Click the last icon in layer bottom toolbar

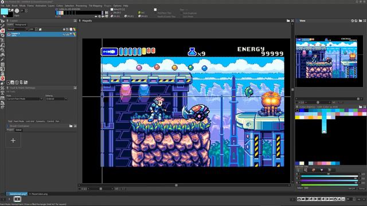[26, 82]
